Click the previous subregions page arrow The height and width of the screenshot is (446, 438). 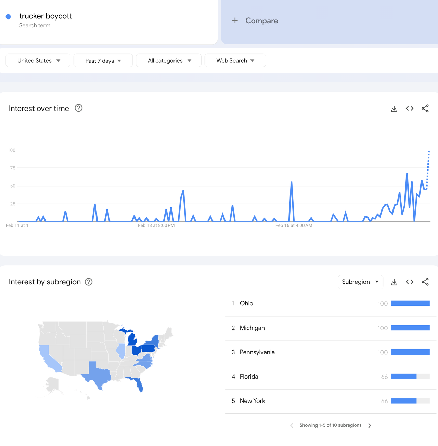[292, 425]
